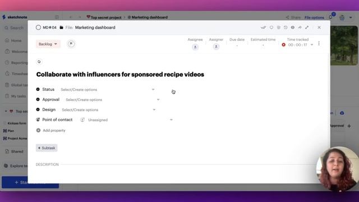
Task: Open the user avatar in the top bar
Action: click(342, 17)
